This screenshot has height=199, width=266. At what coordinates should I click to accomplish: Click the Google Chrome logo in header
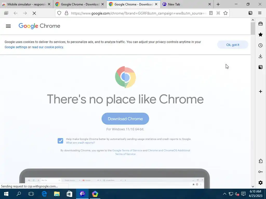click(x=39, y=26)
